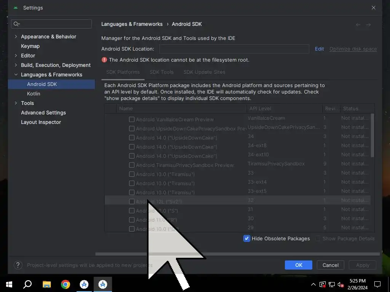Viewport: 390px width, 292px height.
Task: Focus Android SDK Location field
Action: 234,49
